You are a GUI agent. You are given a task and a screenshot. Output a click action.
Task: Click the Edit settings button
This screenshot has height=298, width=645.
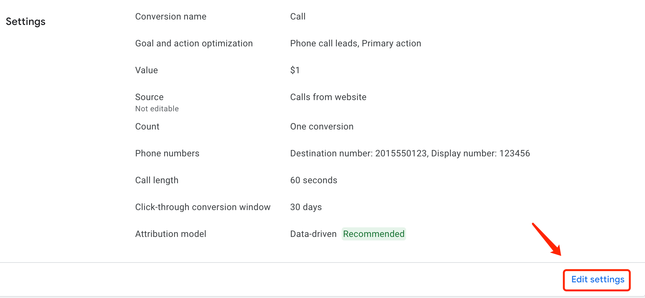click(x=598, y=280)
